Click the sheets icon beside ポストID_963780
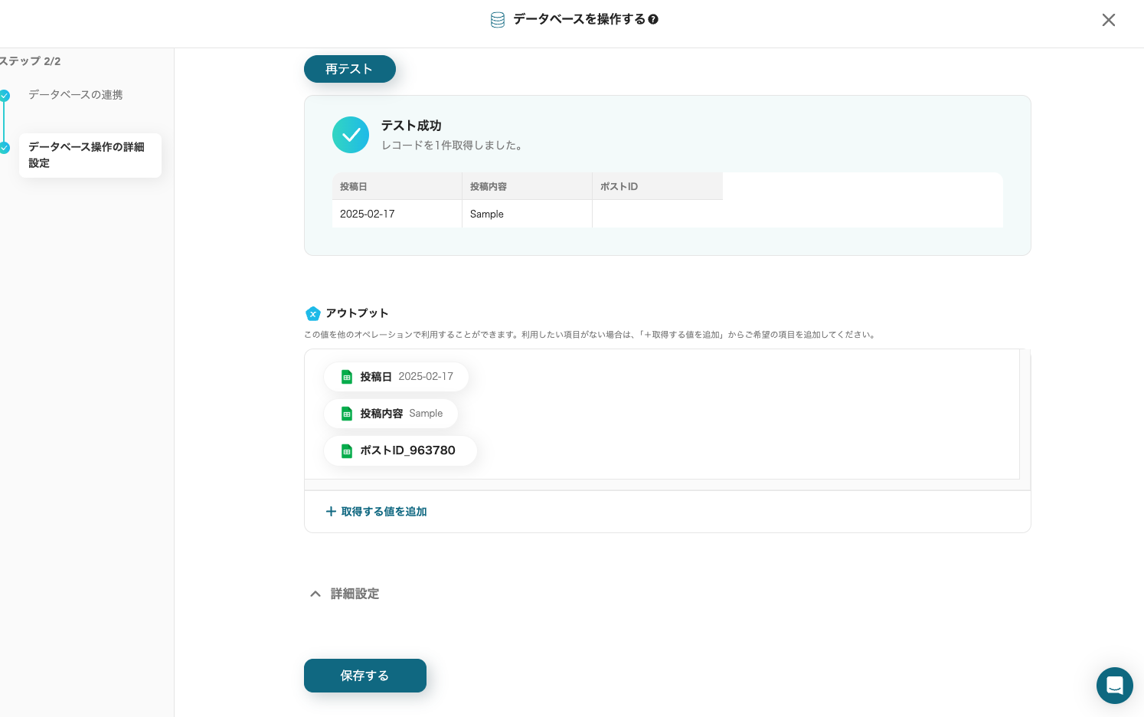Viewport: 1144px width, 717px height. [x=347, y=451]
